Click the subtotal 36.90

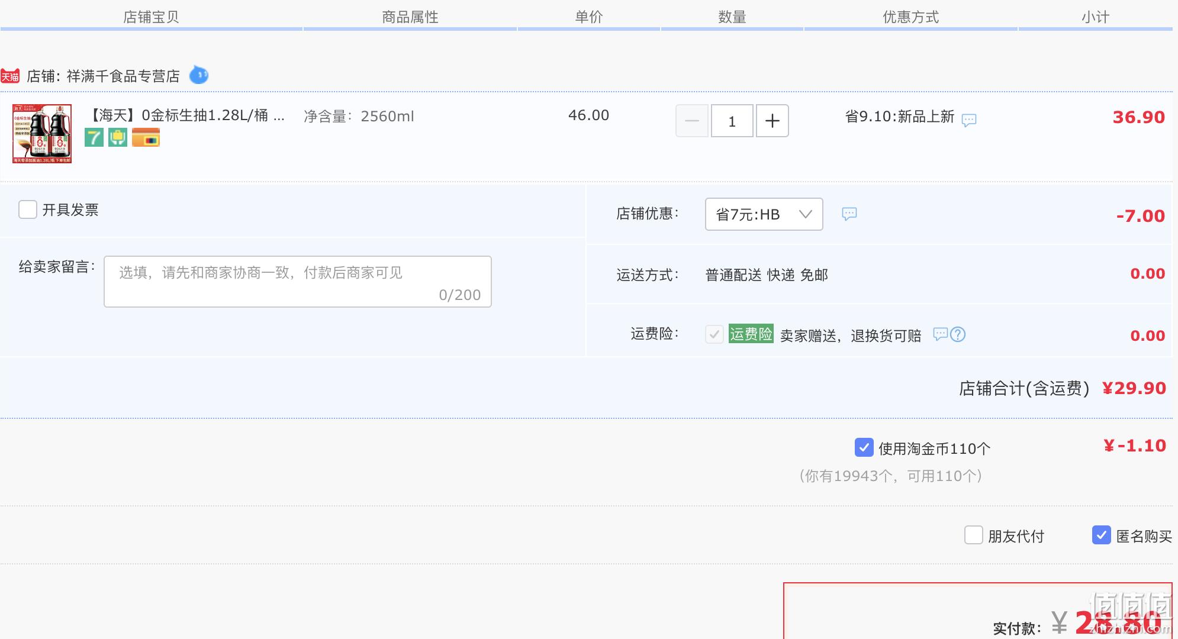[x=1139, y=117]
